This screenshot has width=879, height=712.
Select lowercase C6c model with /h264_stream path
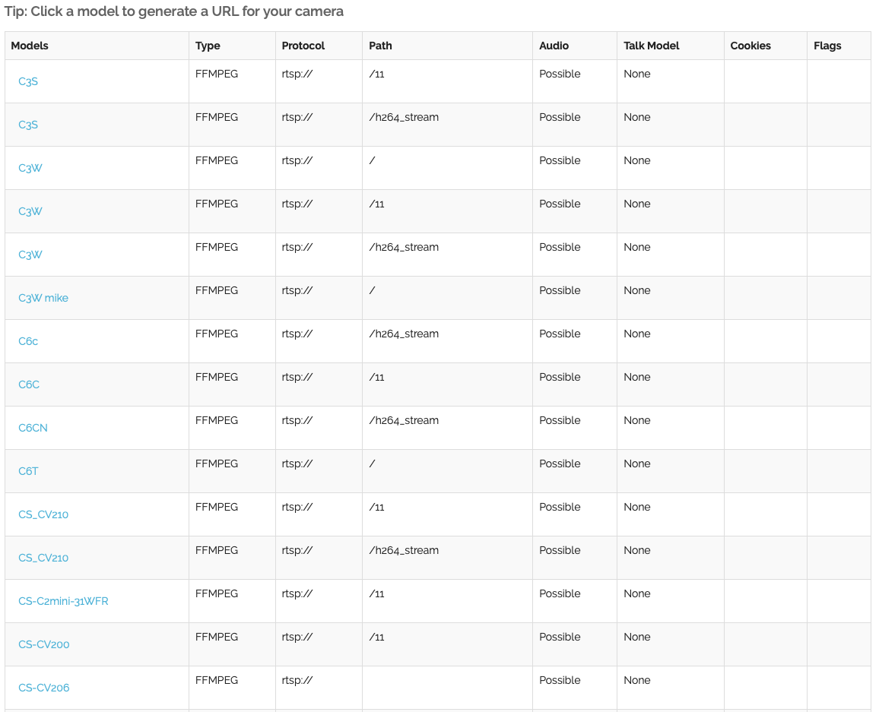pyautogui.click(x=28, y=341)
